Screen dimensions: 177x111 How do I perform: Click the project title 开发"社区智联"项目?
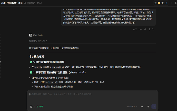[x=12, y=3]
